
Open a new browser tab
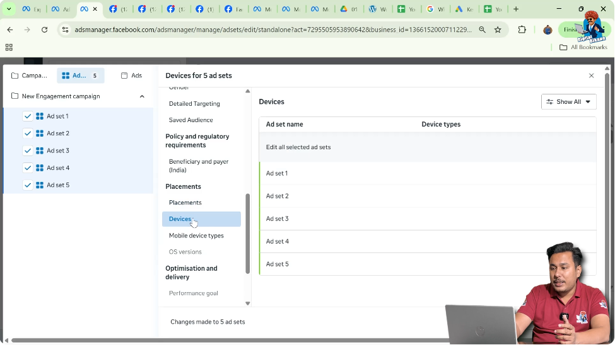[516, 9]
